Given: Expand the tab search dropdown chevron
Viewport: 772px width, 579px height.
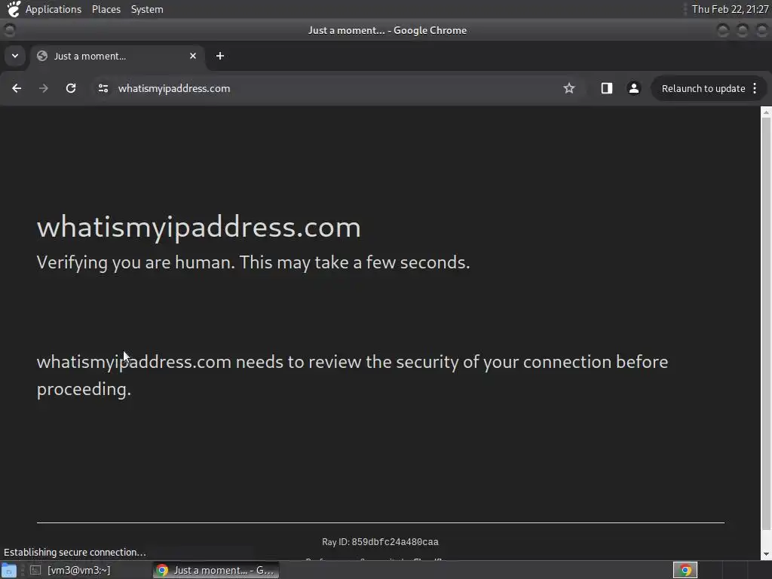Looking at the screenshot, I should [15, 56].
